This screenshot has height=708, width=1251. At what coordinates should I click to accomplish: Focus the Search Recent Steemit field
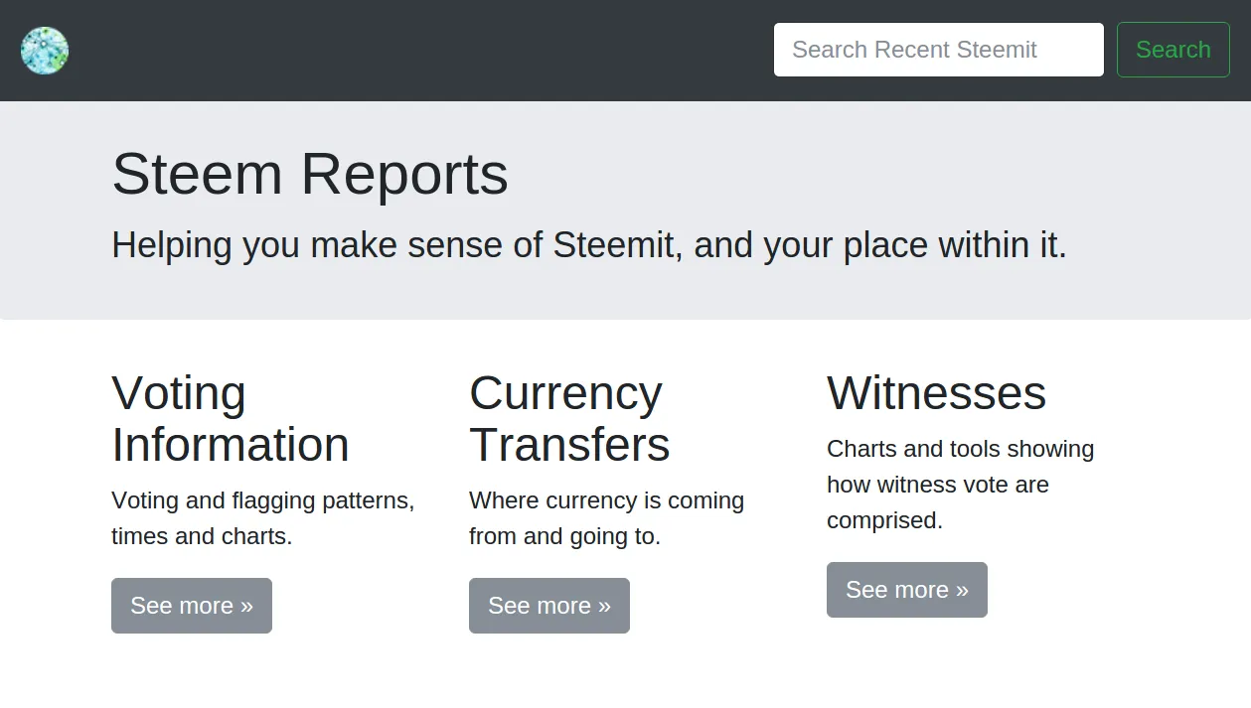pyautogui.click(x=938, y=50)
